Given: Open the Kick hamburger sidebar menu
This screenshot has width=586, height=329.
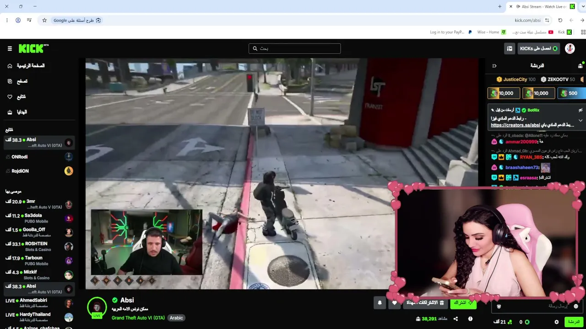Looking at the screenshot, I should click(x=10, y=48).
